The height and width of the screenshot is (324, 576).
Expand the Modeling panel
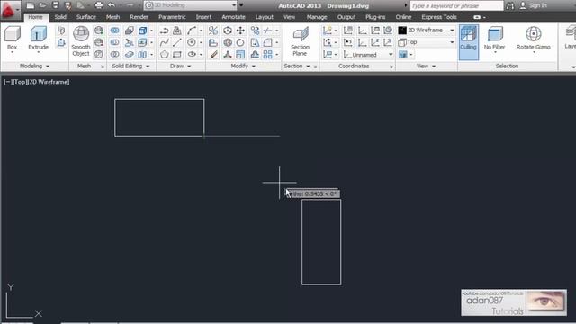click(34, 66)
